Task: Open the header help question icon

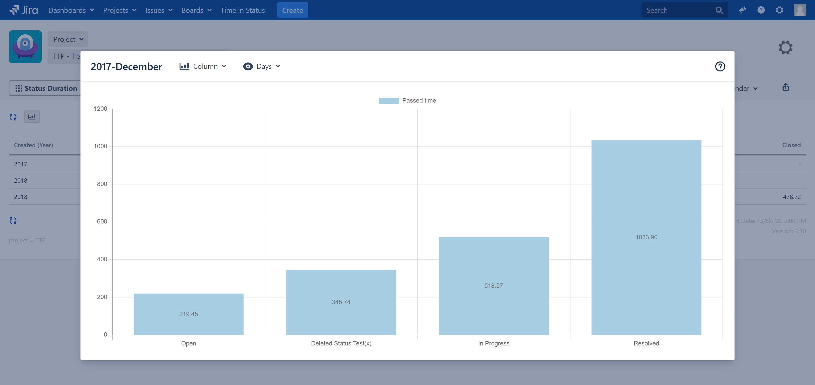Action: (x=761, y=10)
